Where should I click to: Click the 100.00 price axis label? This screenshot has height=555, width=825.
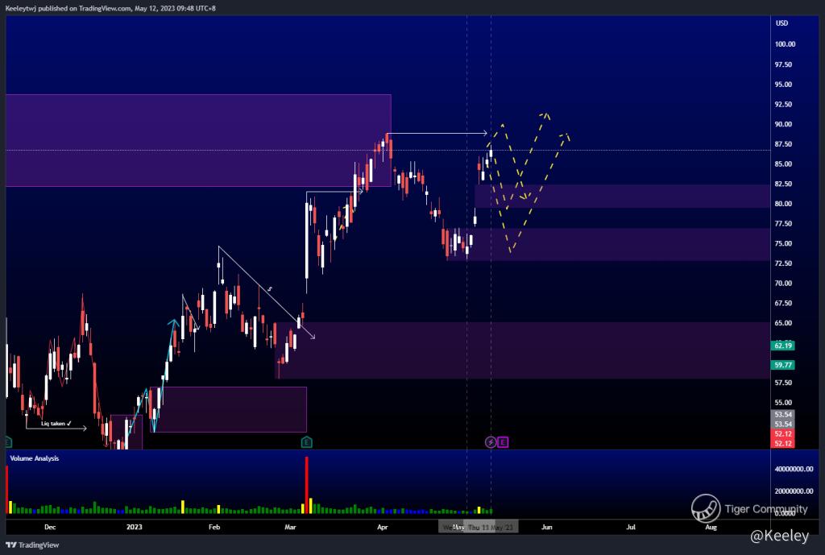coord(785,44)
